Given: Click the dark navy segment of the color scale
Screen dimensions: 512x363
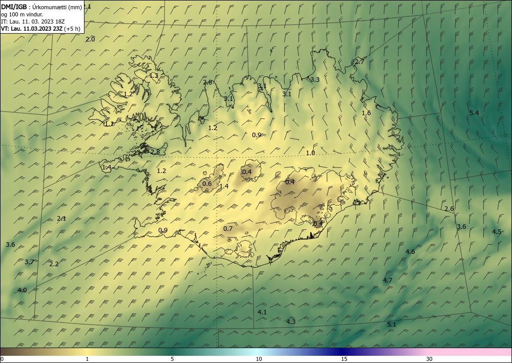Looking at the screenshot, I should (x=343, y=352).
